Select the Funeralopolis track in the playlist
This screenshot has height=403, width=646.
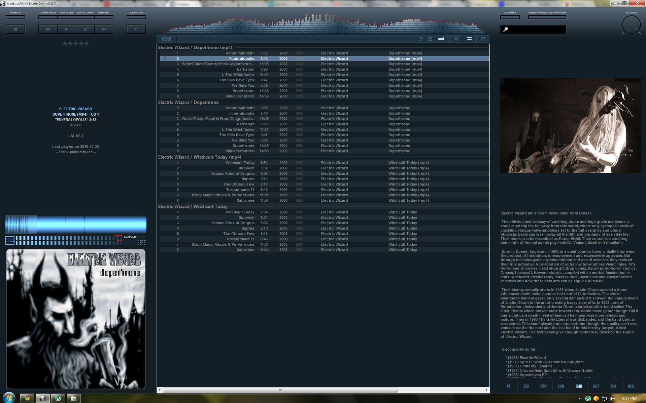241,58
